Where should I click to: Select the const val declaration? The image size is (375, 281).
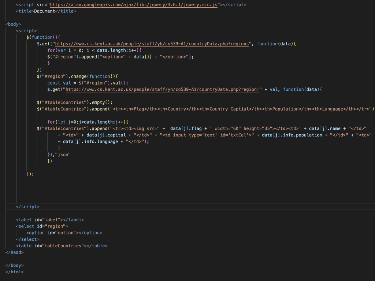[59, 83]
